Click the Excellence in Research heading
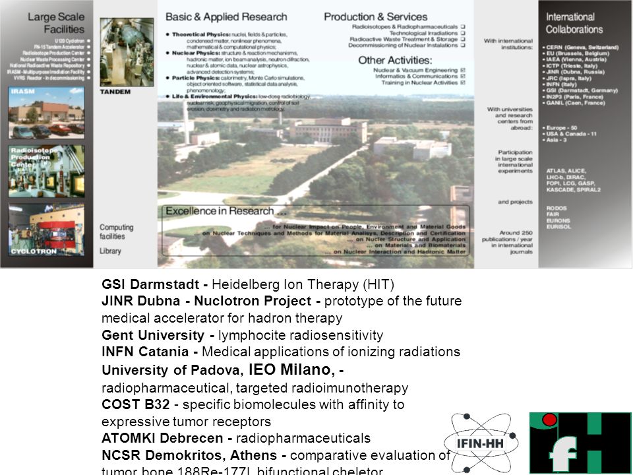The width and height of the screenshot is (633, 475). click(x=226, y=211)
